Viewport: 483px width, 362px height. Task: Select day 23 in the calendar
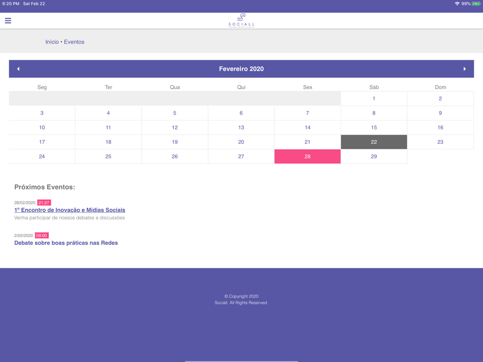(x=440, y=142)
